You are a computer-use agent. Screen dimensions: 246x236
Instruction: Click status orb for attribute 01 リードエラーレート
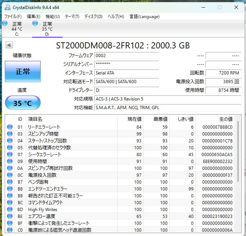click(10, 127)
